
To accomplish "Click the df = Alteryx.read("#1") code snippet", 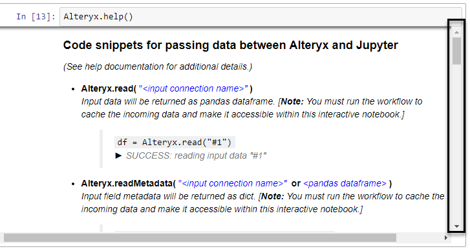I will [175, 143].
